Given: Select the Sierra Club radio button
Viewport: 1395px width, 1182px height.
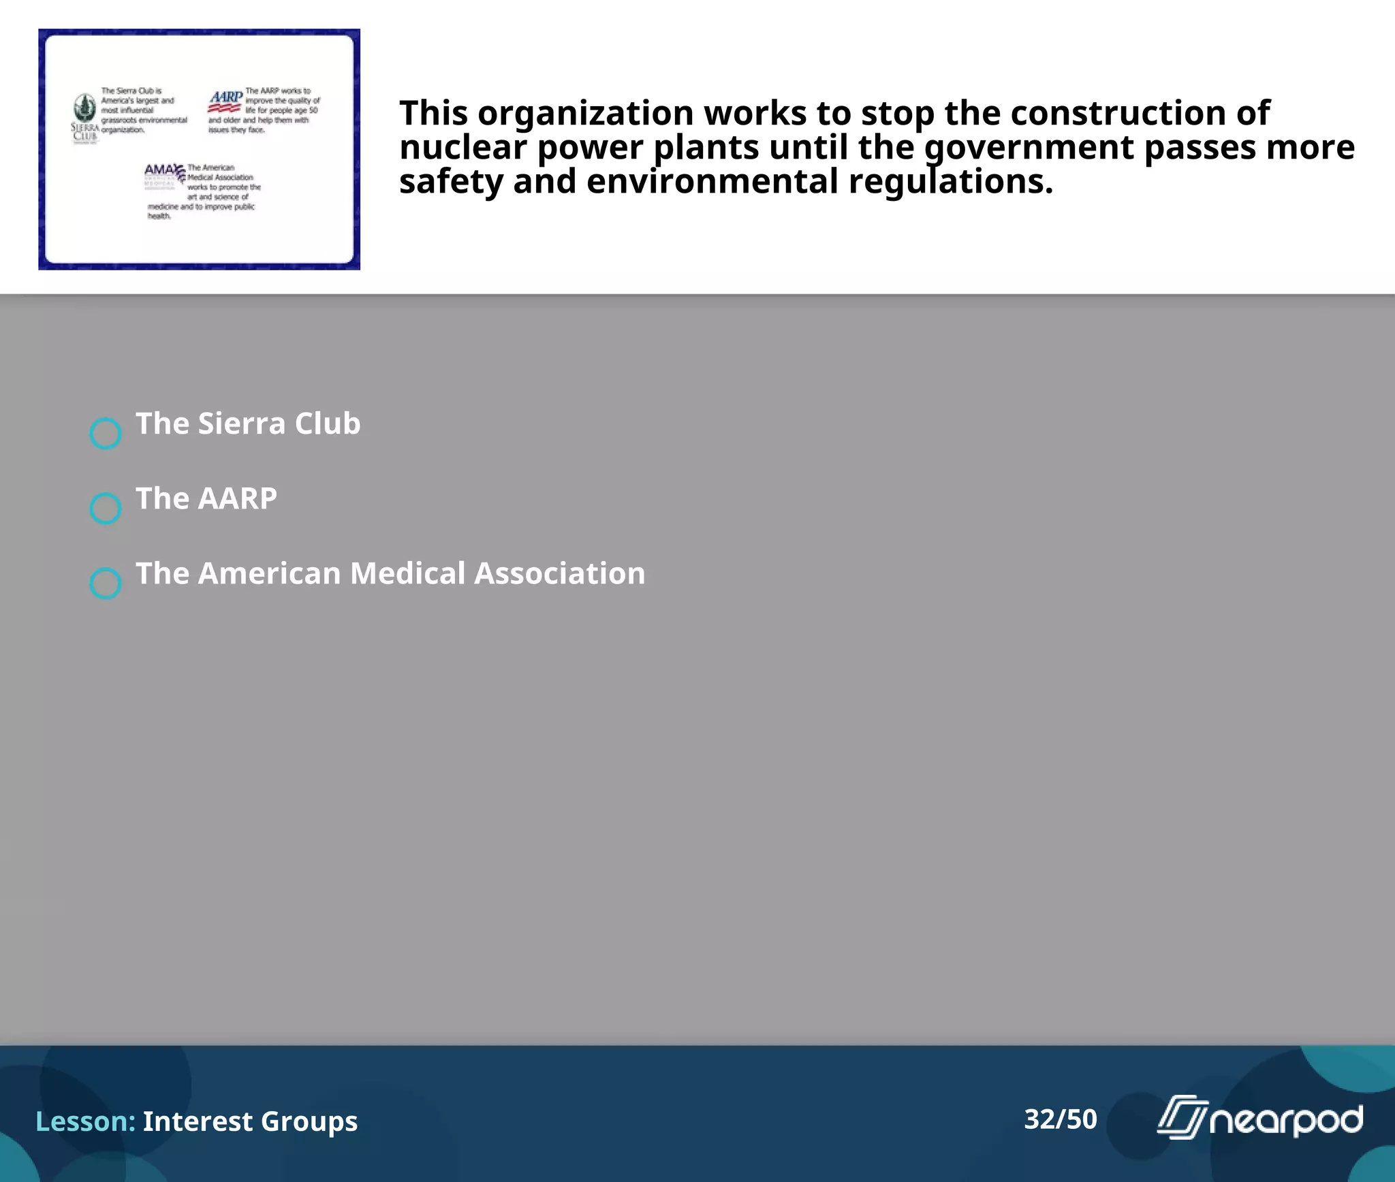Looking at the screenshot, I should coord(106,433).
